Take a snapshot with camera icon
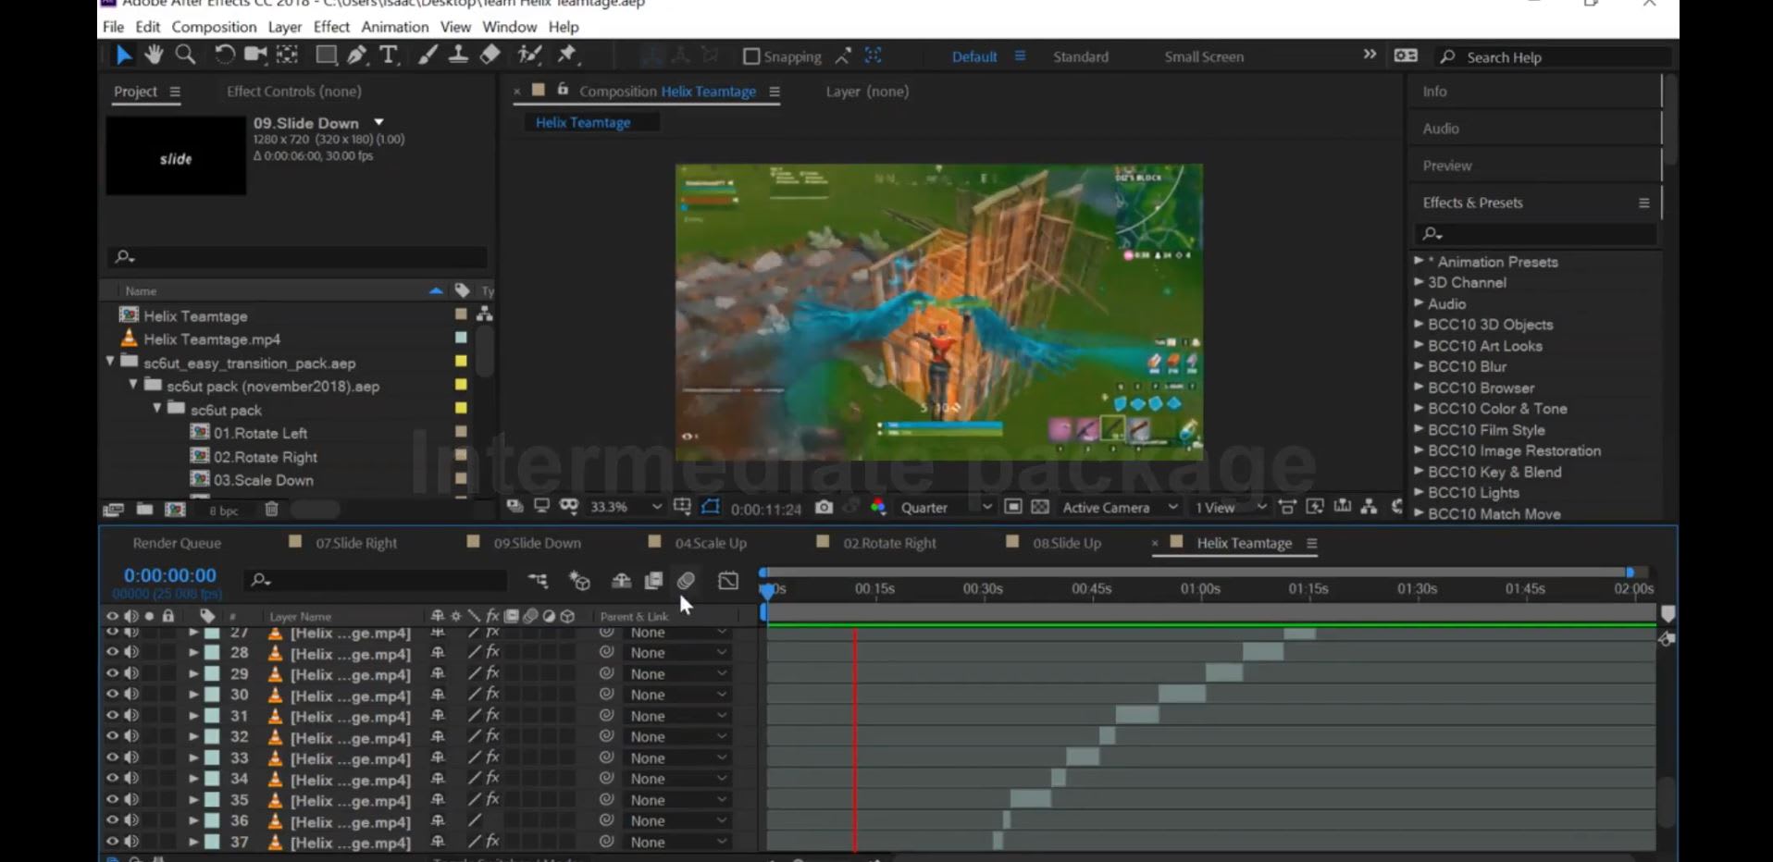1773x862 pixels. (824, 507)
